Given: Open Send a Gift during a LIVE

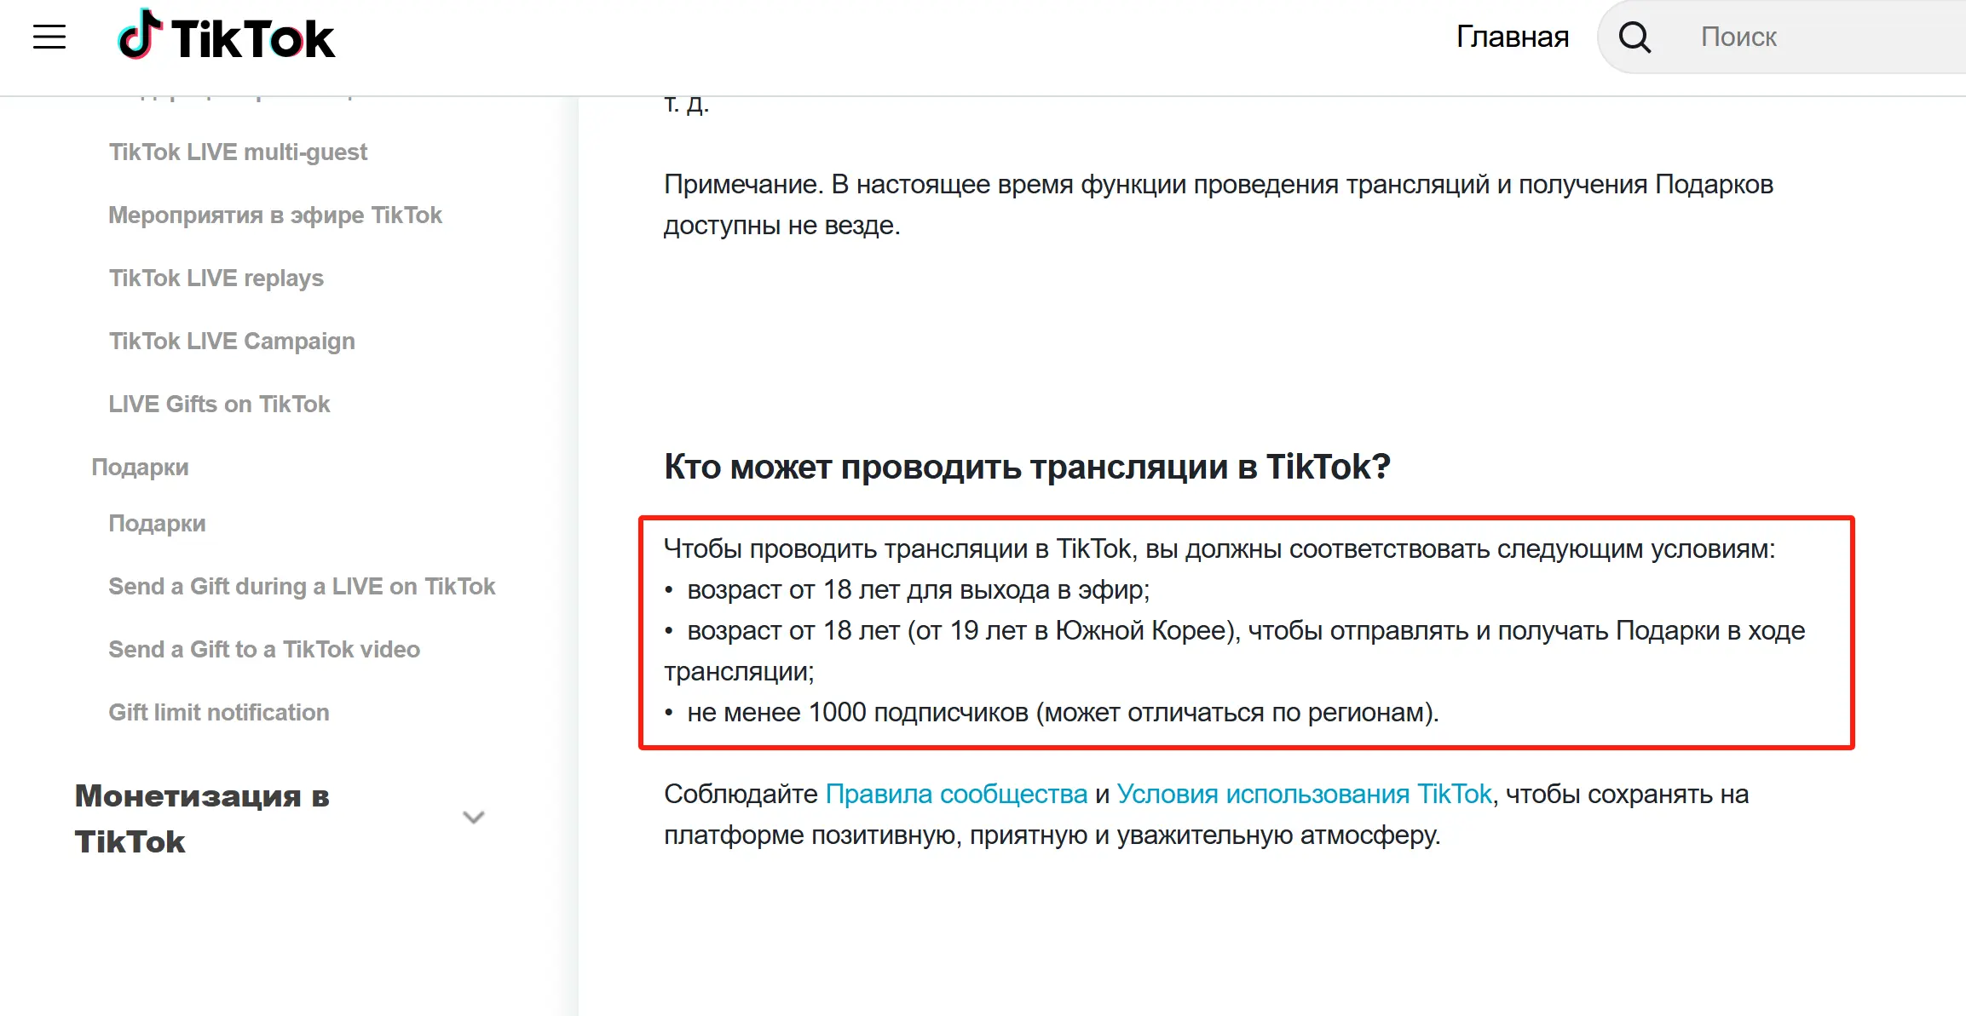Looking at the screenshot, I should pos(302,587).
